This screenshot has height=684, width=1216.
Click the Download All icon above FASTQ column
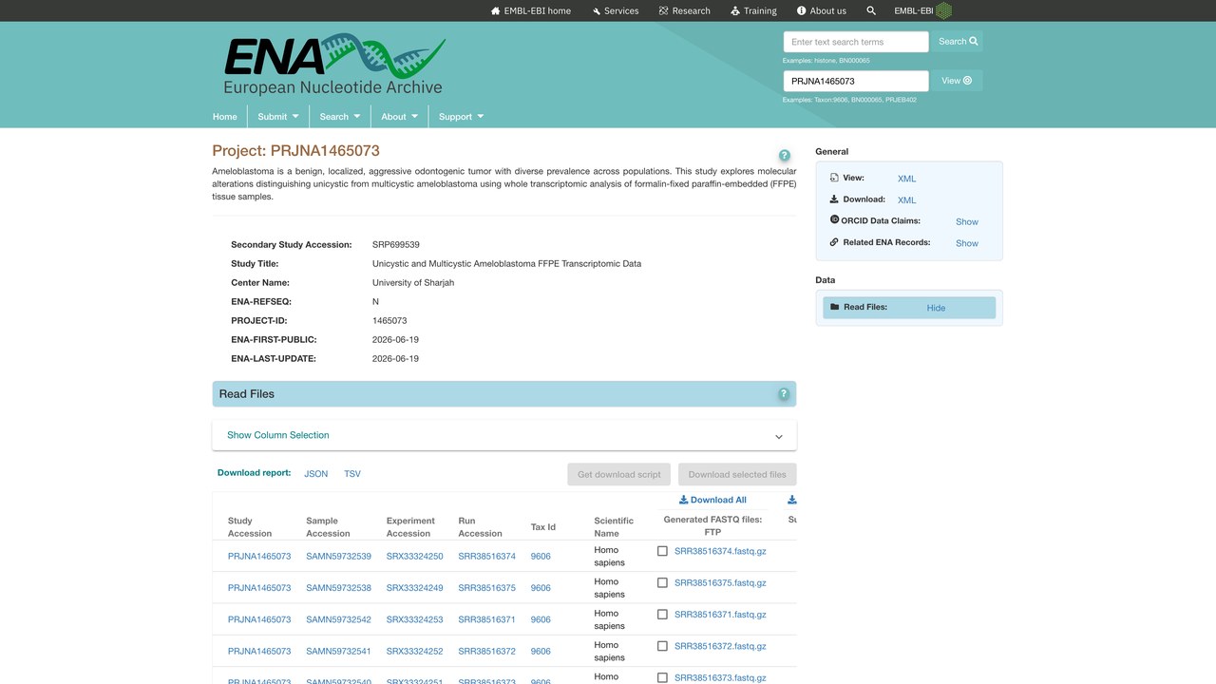pyautogui.click(x=683, y=500)
